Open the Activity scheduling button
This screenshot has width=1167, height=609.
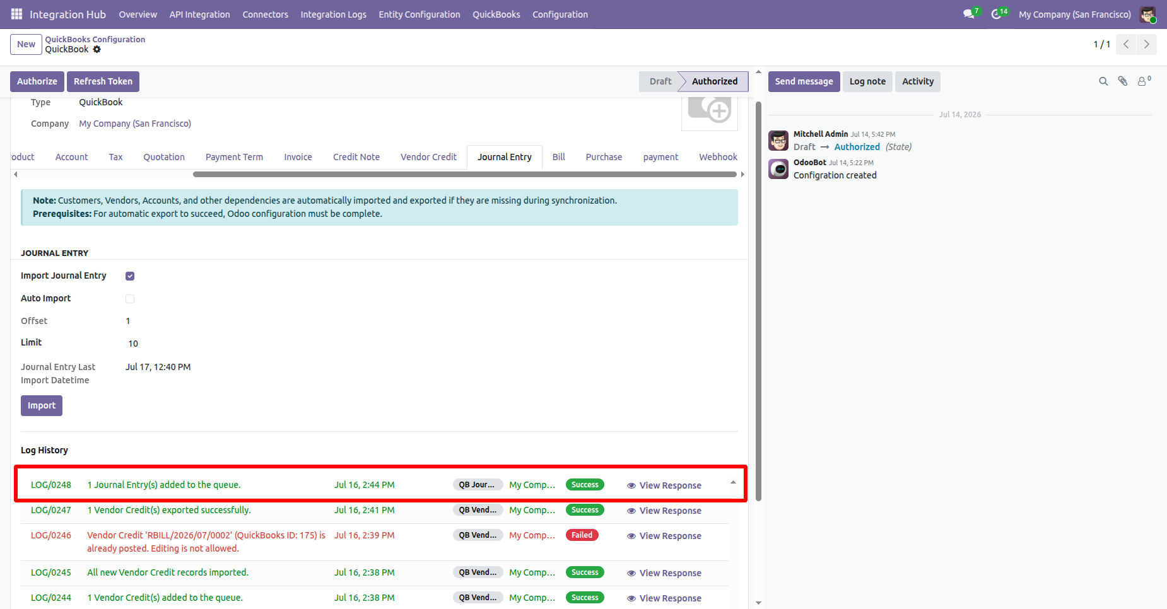pos(918,81)
